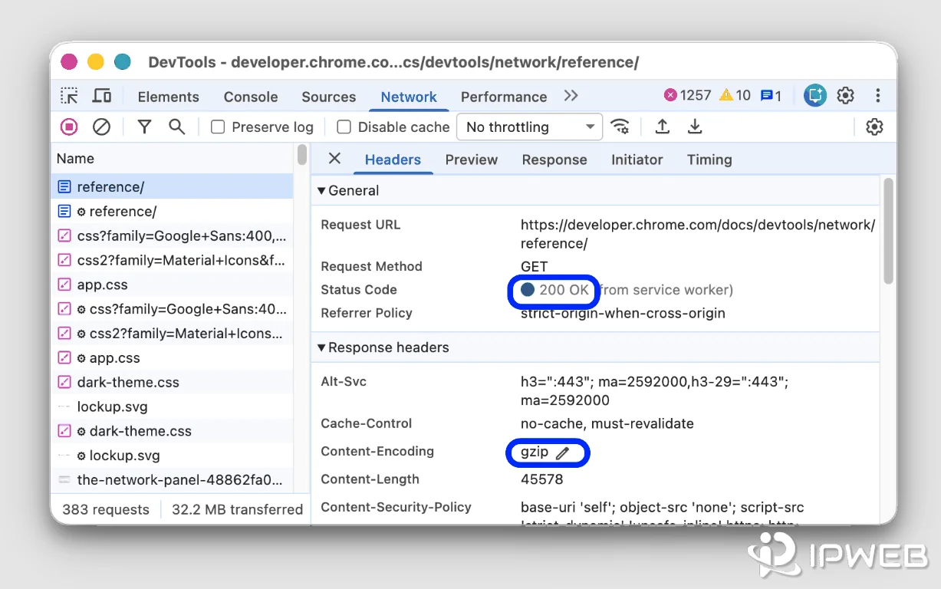Select css?family=Google+Sans:400 request without gear
Image resolution: width=941 pixels, height=589 pixels.
(x=173, y=235)
